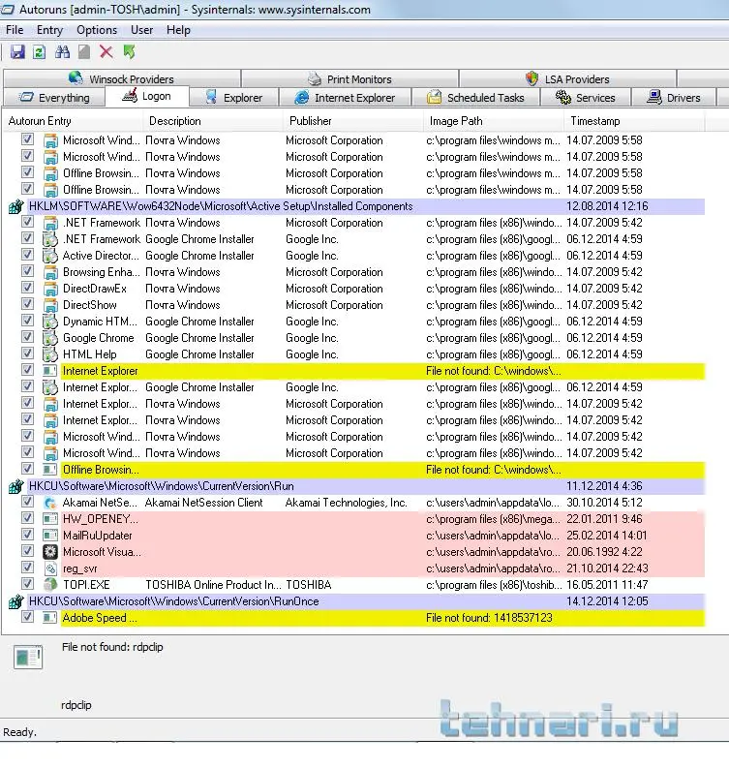The width and height of the screenshot is (729, 768).
Task: Disable the HW_OPENEY... autorun checkbox
Action: tap(27, 518)
